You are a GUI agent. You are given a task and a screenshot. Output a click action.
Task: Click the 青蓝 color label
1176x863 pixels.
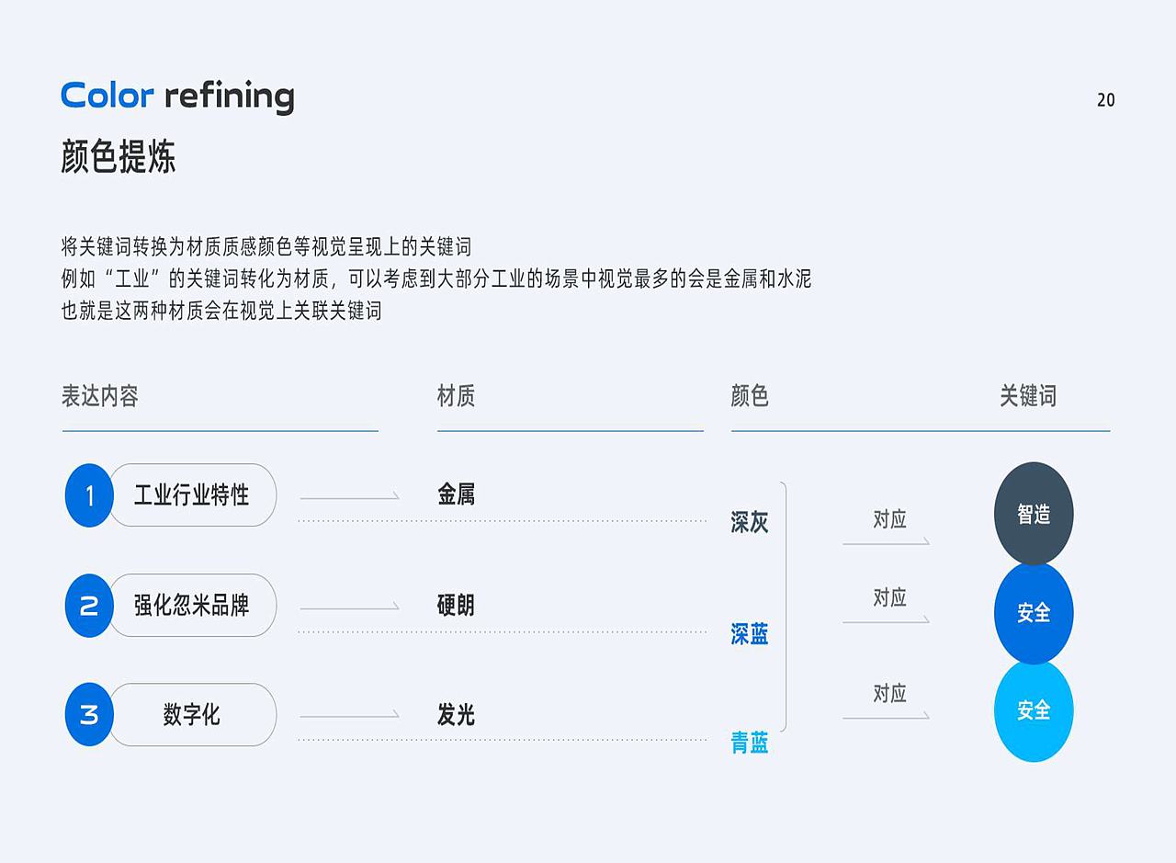[x=750, y=743]
